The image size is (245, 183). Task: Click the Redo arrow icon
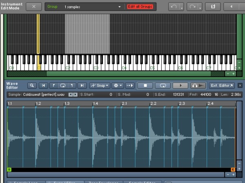[192, 7]
